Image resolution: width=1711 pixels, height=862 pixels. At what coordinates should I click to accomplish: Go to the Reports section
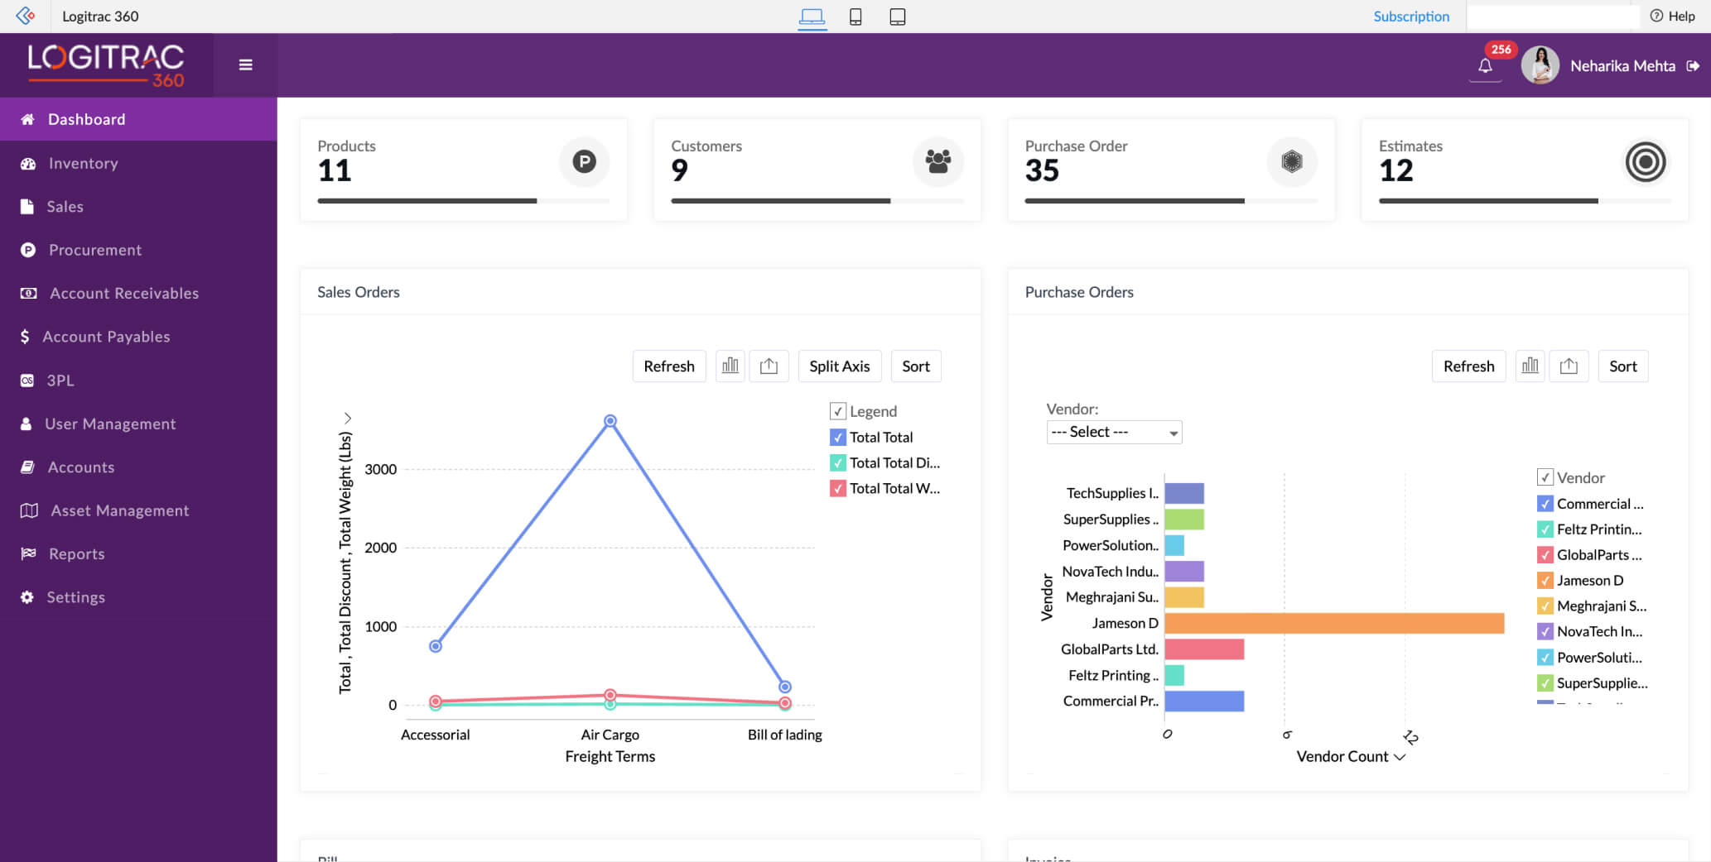[x=75, y=553]
